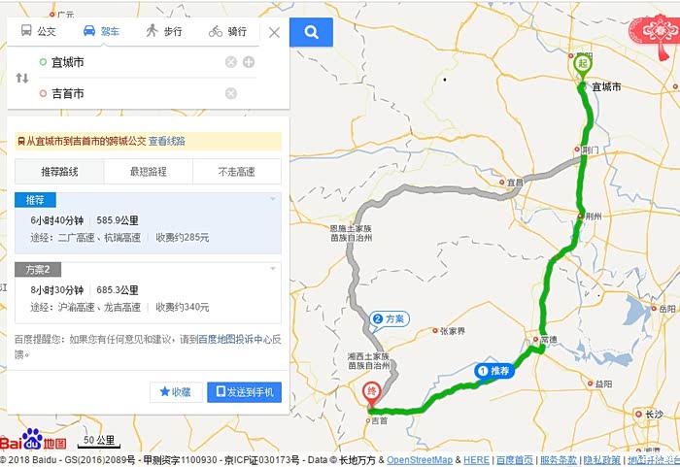Expand the 推荐 route details arrow
Viewport: 680px width, 467px height.
click(273, 199)
